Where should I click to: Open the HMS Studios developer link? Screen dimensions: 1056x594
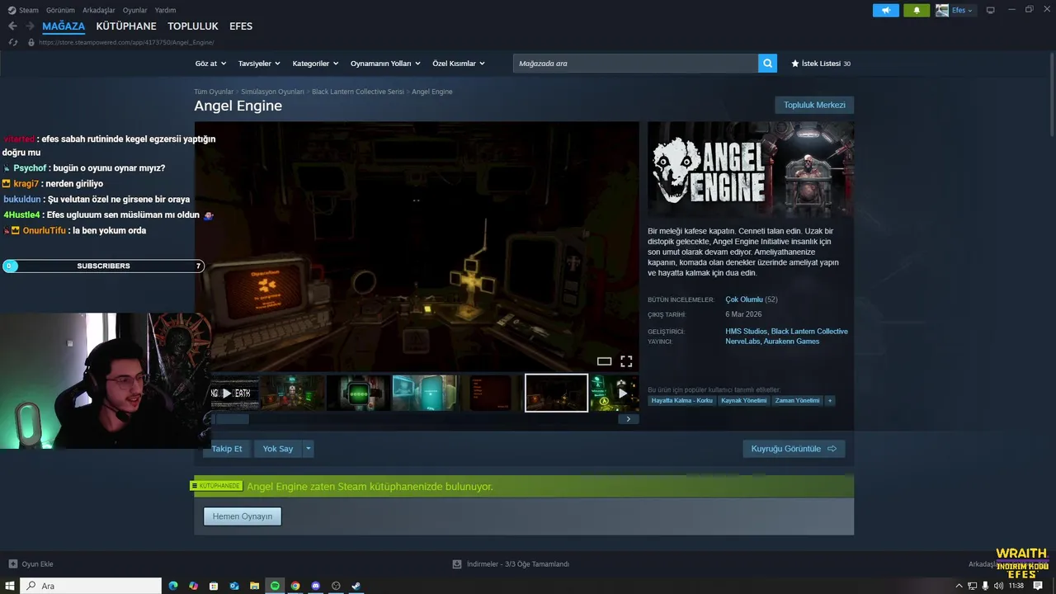(746, 332)
